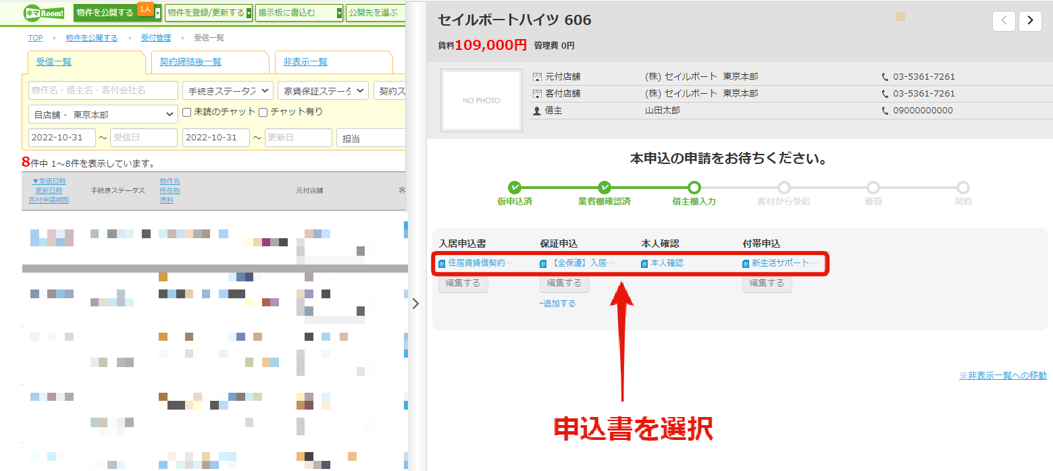The width and height of the screenshot is (1053, 471).
Task: Collapse detail panel with side chevron
Action: tap(415, 304)
